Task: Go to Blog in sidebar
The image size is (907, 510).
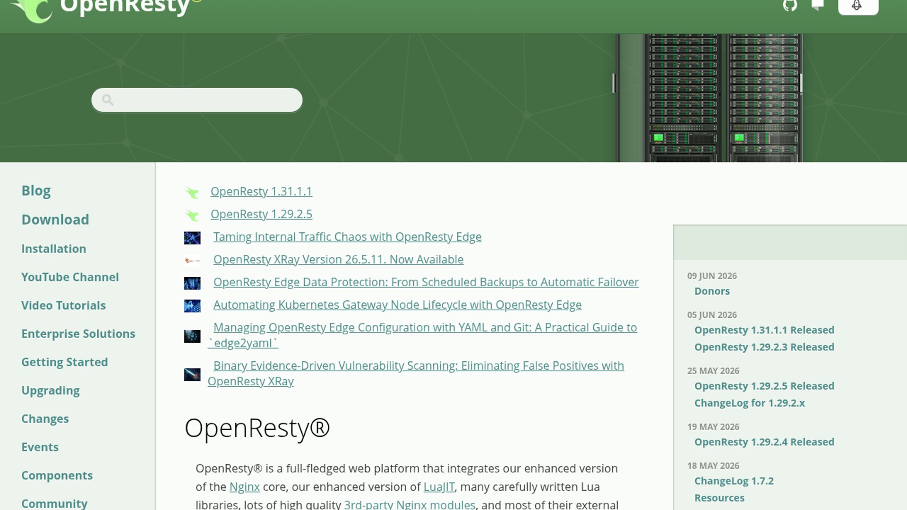Action: click(x=36, y=190)
